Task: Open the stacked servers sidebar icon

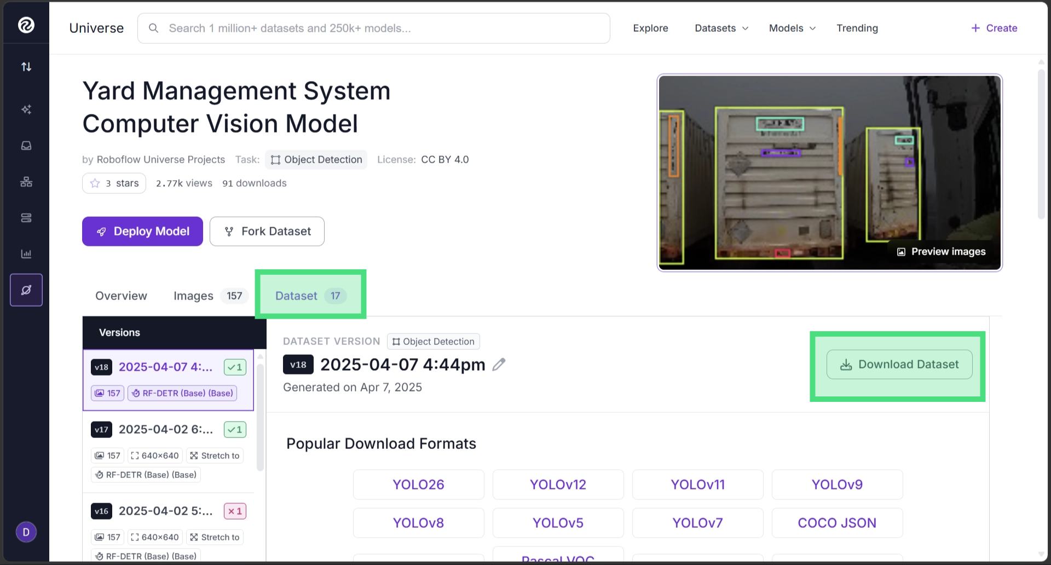Action: click(26, 218)
